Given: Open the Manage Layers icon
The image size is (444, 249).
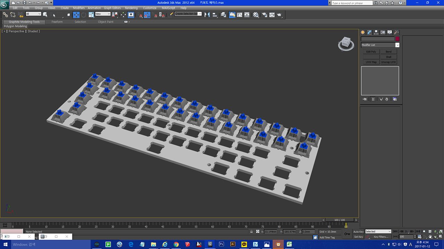Looking at the screenshot, I should pos(224,15).
